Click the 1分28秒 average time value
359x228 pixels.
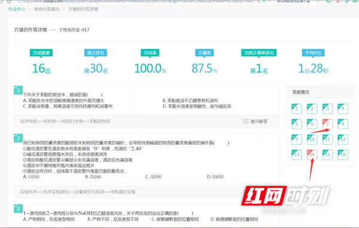click(x=313, y=68)
